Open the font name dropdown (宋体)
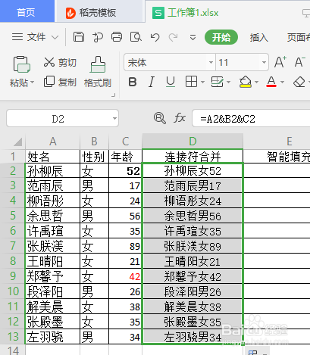Viewport: 310px width, 355px height. coord(211,62)
